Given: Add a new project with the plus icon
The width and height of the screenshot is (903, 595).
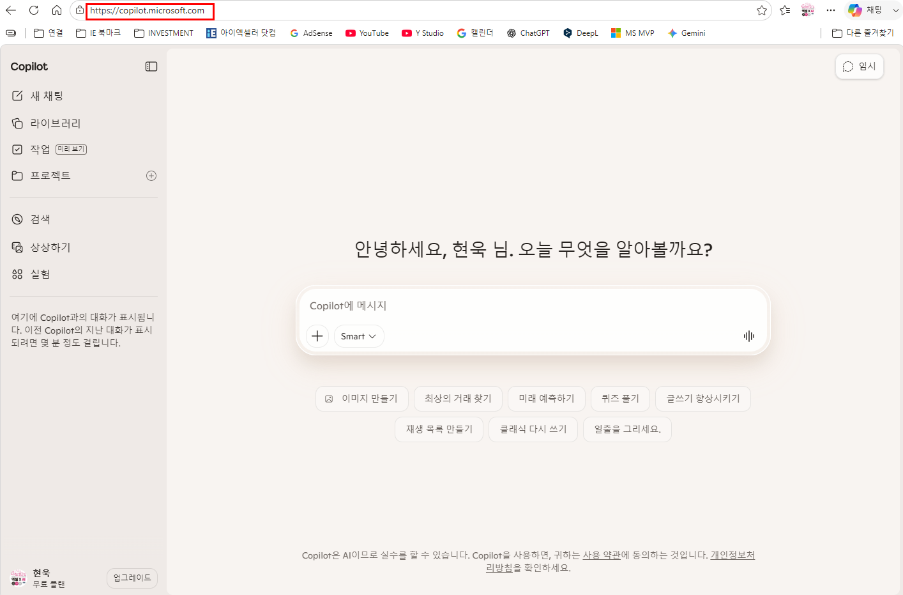Looking at the screenshot, I should (151, 176).
